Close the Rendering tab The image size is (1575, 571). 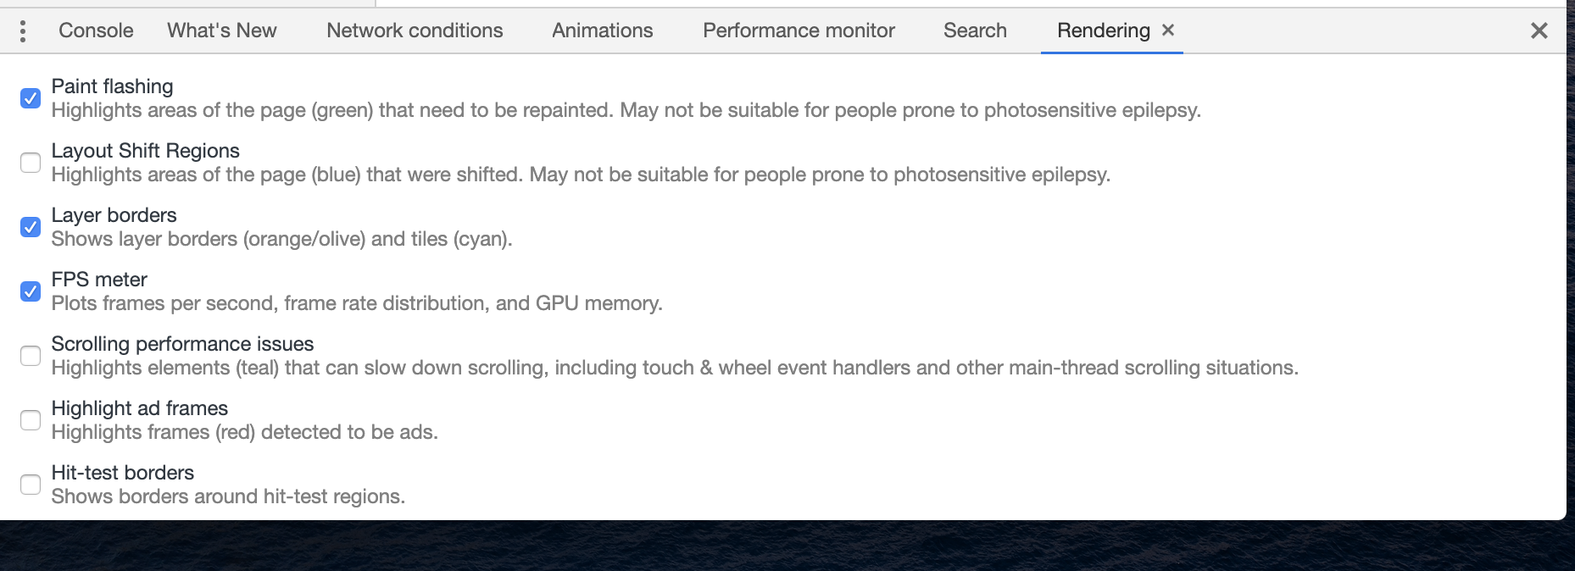(x=1168, y=30)
